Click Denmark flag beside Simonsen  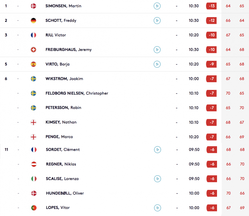[x=33, y=6]
